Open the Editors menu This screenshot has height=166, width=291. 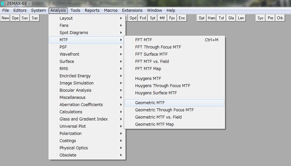click(20, 10)
